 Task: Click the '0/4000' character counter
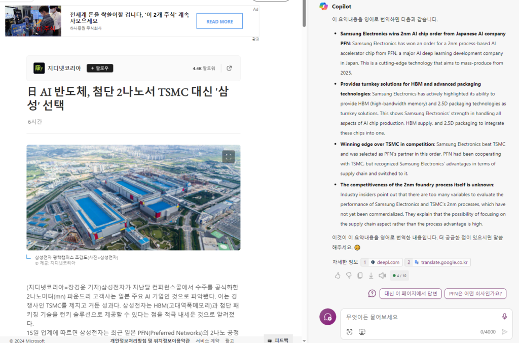(488, 332)
